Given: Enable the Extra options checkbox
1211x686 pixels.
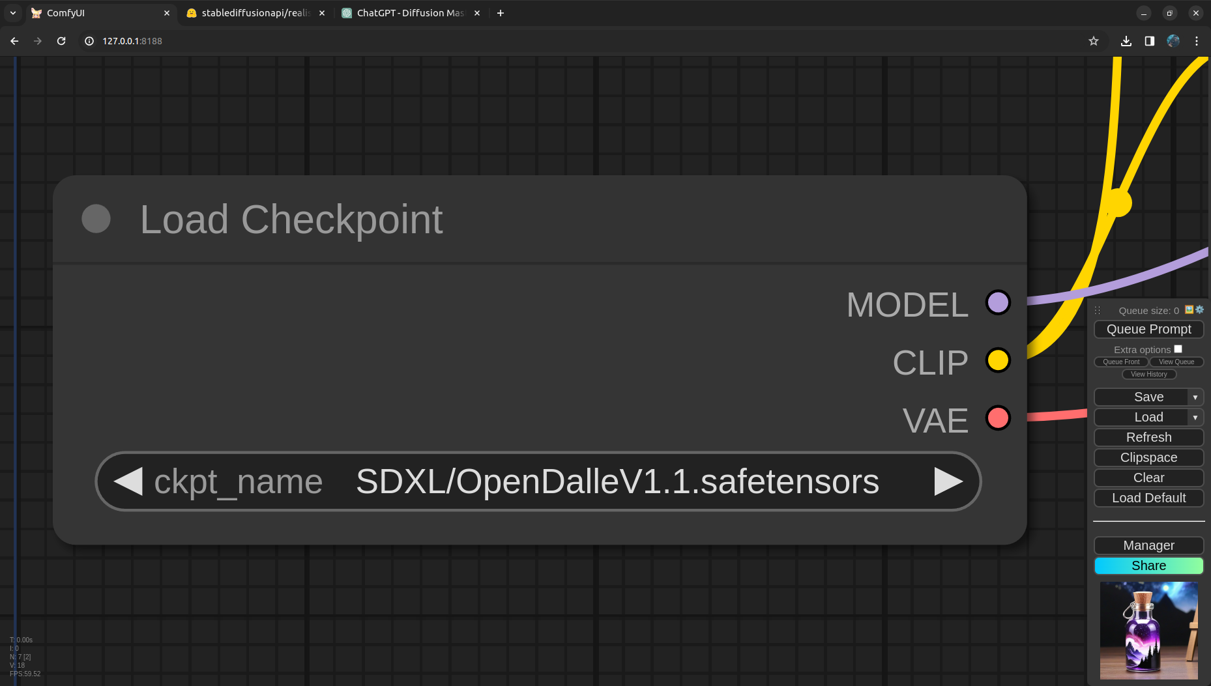Looking at the screenshot, I should (1178, 349).
